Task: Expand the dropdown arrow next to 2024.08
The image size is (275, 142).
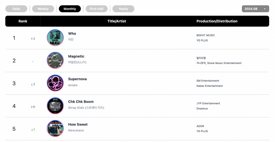Action: [265, 9]
